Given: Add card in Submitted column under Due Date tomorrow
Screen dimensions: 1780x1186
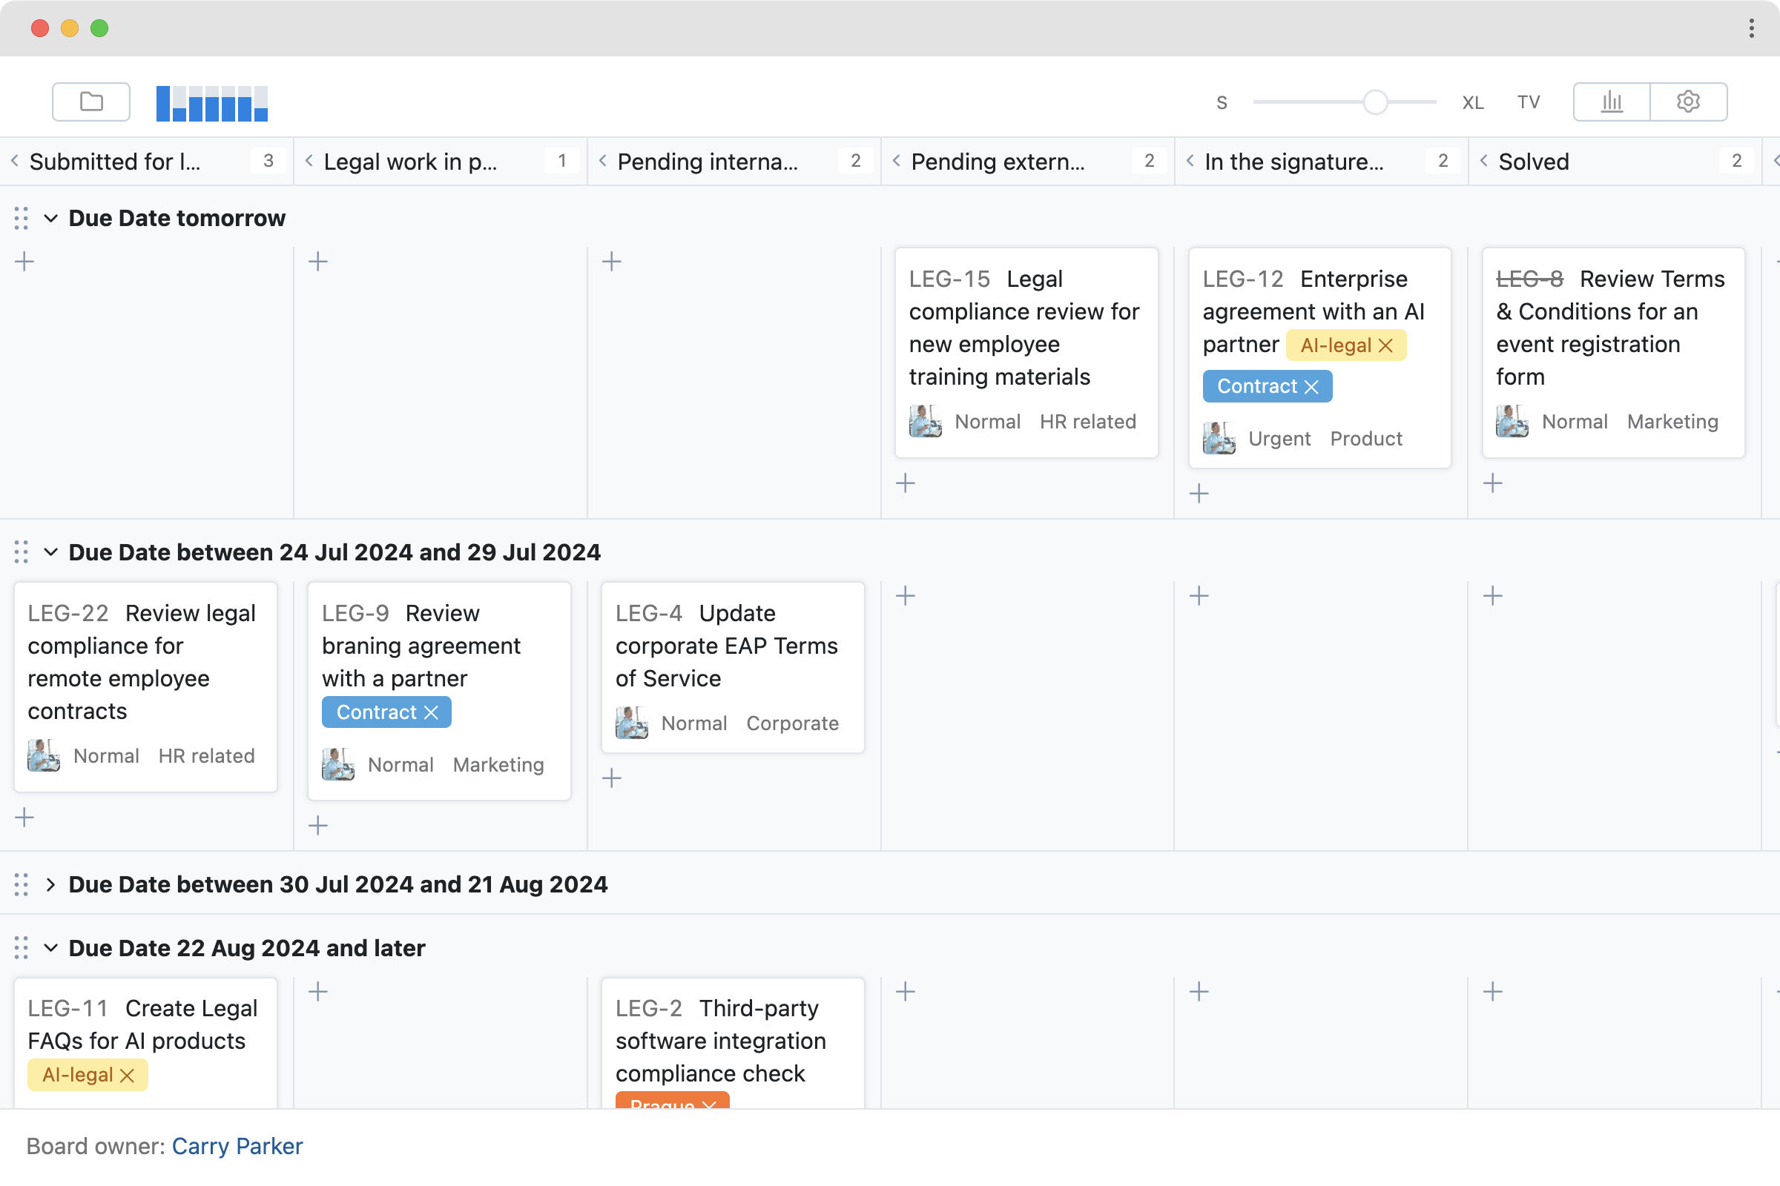Looking at the screenshot, I should (x=24, y=262).
